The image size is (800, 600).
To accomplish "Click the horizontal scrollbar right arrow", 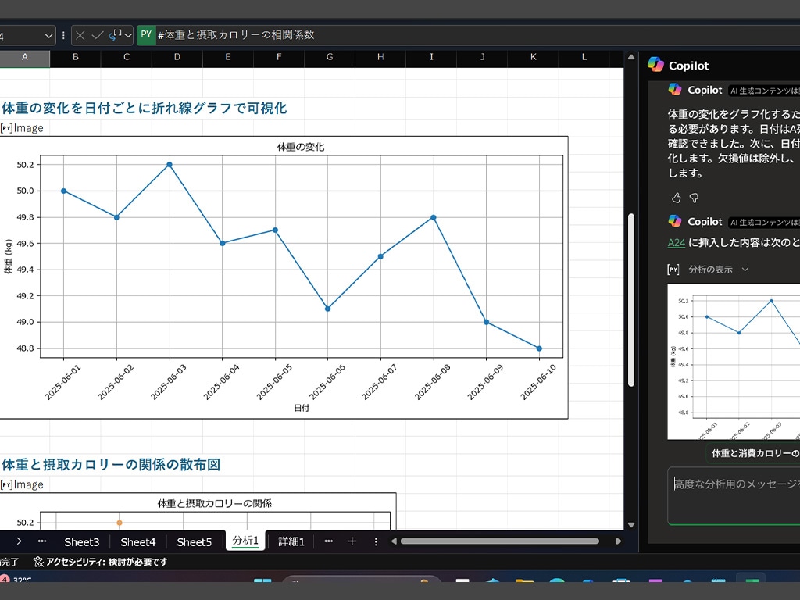I will (619, 541).
